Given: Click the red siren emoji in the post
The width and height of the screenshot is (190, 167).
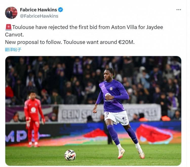Looking at the screenshot, I should [x=8, y=27].
